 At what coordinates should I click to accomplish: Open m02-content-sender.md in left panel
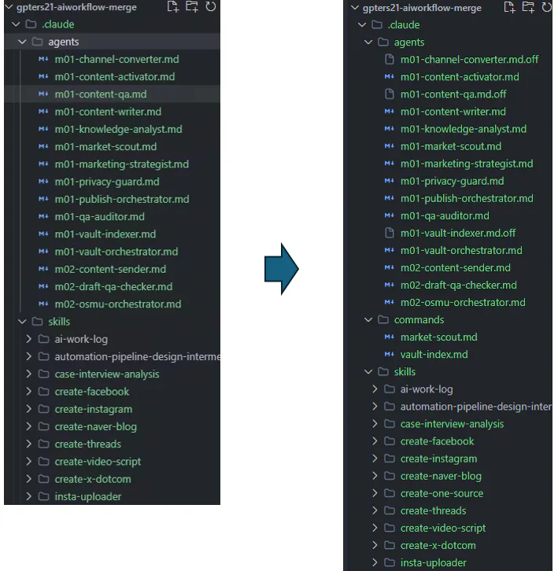(x=110, y=269)
